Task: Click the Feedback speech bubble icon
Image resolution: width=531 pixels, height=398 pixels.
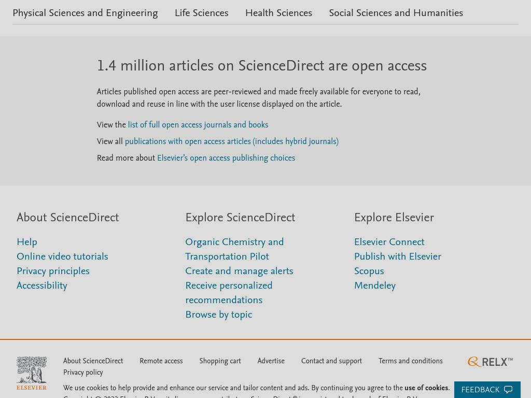Action: point(508,390)
